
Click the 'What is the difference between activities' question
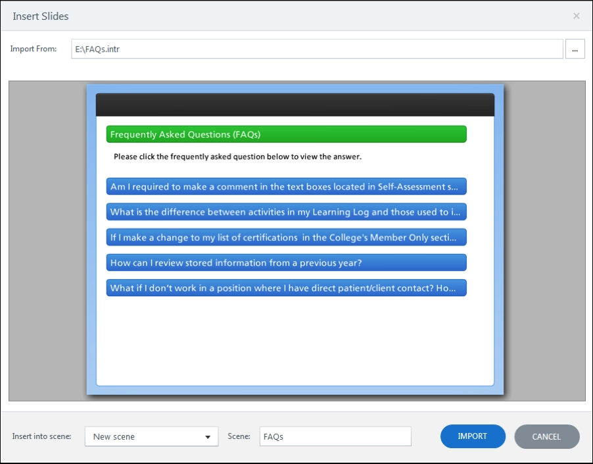[x=286, y=212]
